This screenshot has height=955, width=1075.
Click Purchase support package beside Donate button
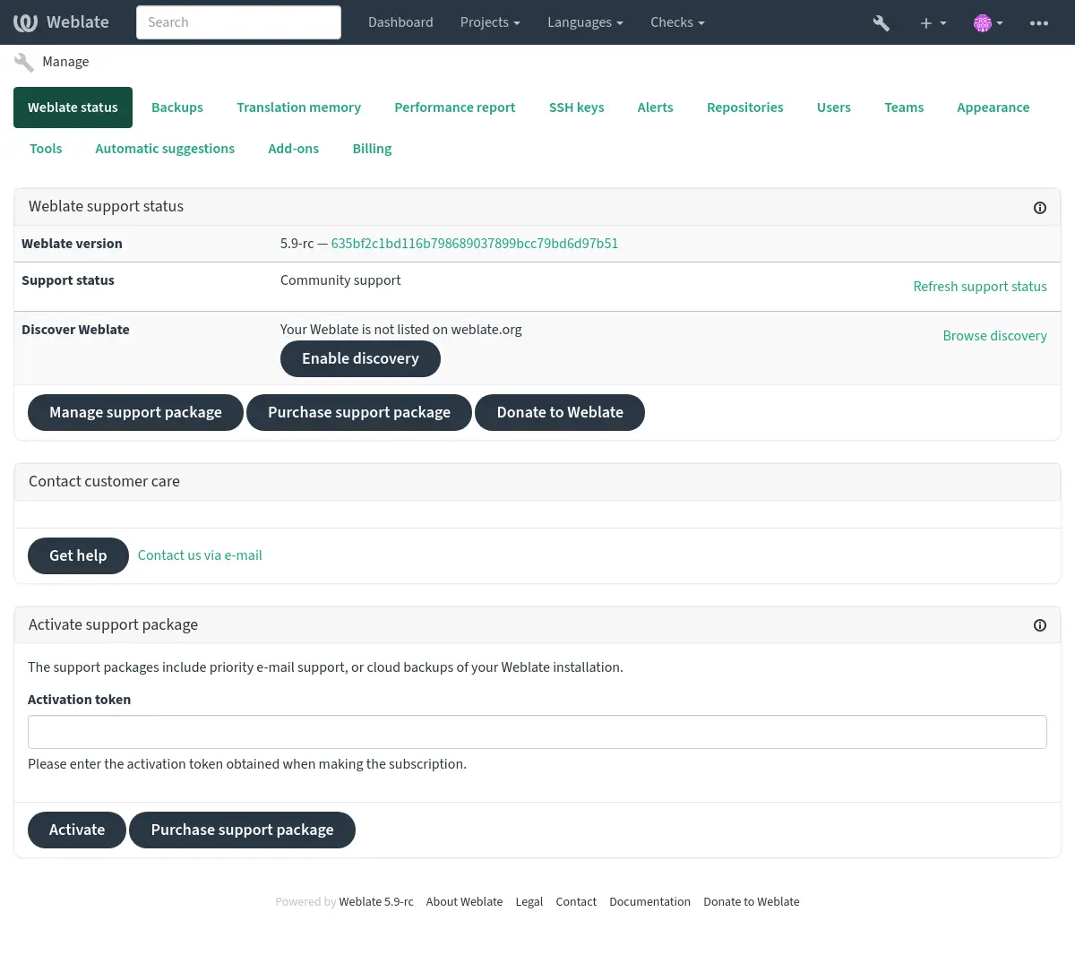pos(359,413)
